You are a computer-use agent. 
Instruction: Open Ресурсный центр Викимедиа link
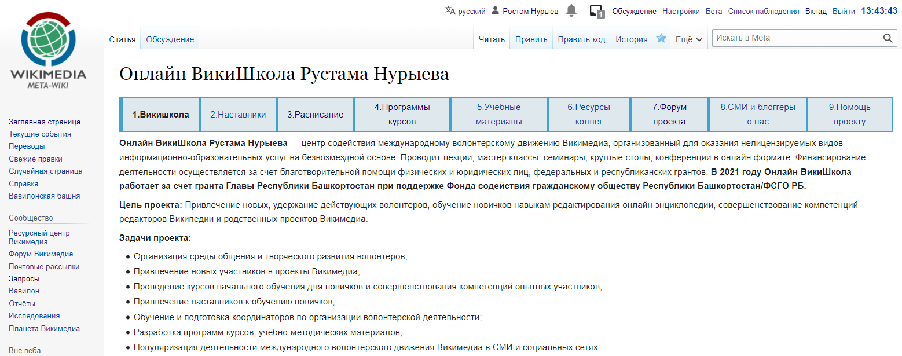coord(39,237)
